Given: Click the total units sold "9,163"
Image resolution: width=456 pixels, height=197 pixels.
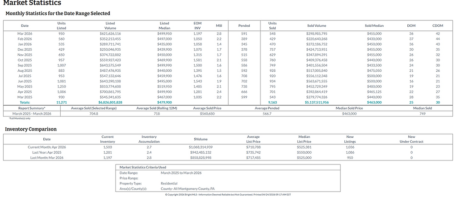Looking at the screenshot, I should [x=272, y=103].
